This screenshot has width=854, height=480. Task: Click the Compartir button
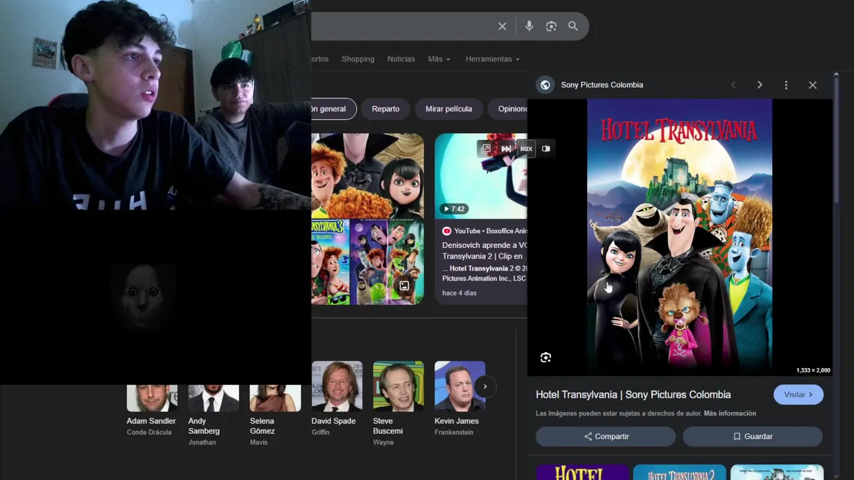pos(606,436)
